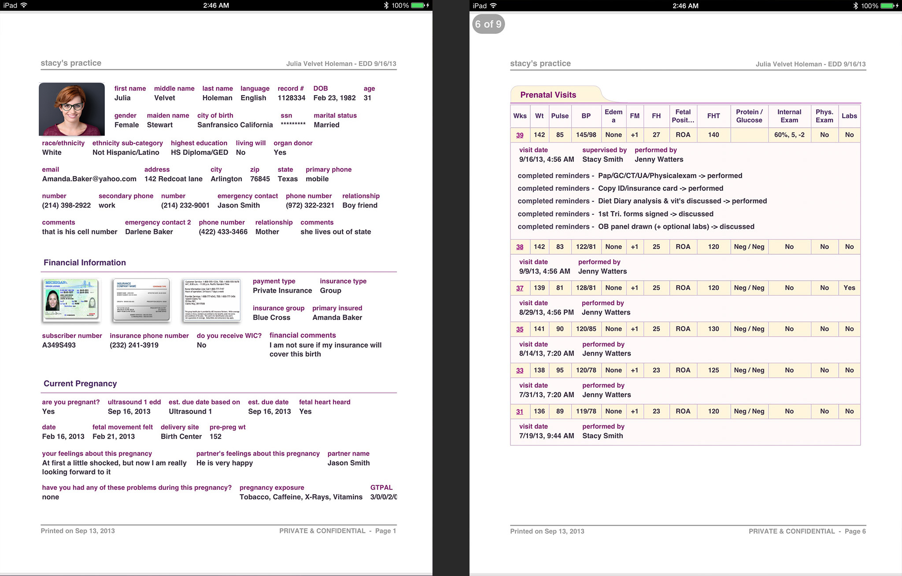Select the GTPAL value 3/0/0/2/0
902x576 pixels.
tap(384, 497)
